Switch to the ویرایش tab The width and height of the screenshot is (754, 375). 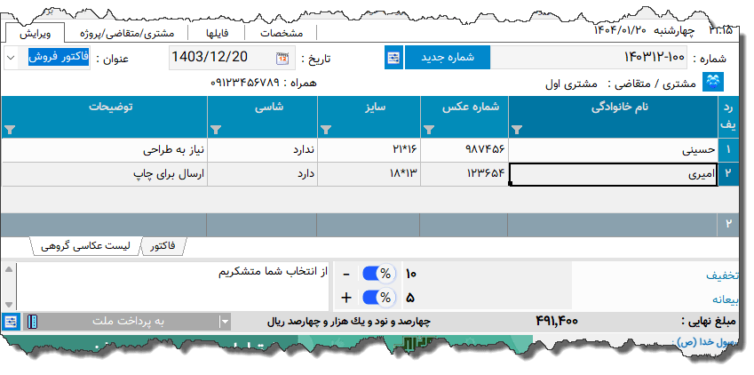point(35,34)
